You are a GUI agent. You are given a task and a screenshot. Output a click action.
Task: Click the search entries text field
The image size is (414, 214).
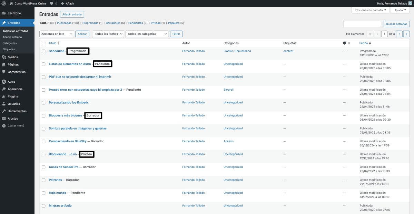click(362, 24)
